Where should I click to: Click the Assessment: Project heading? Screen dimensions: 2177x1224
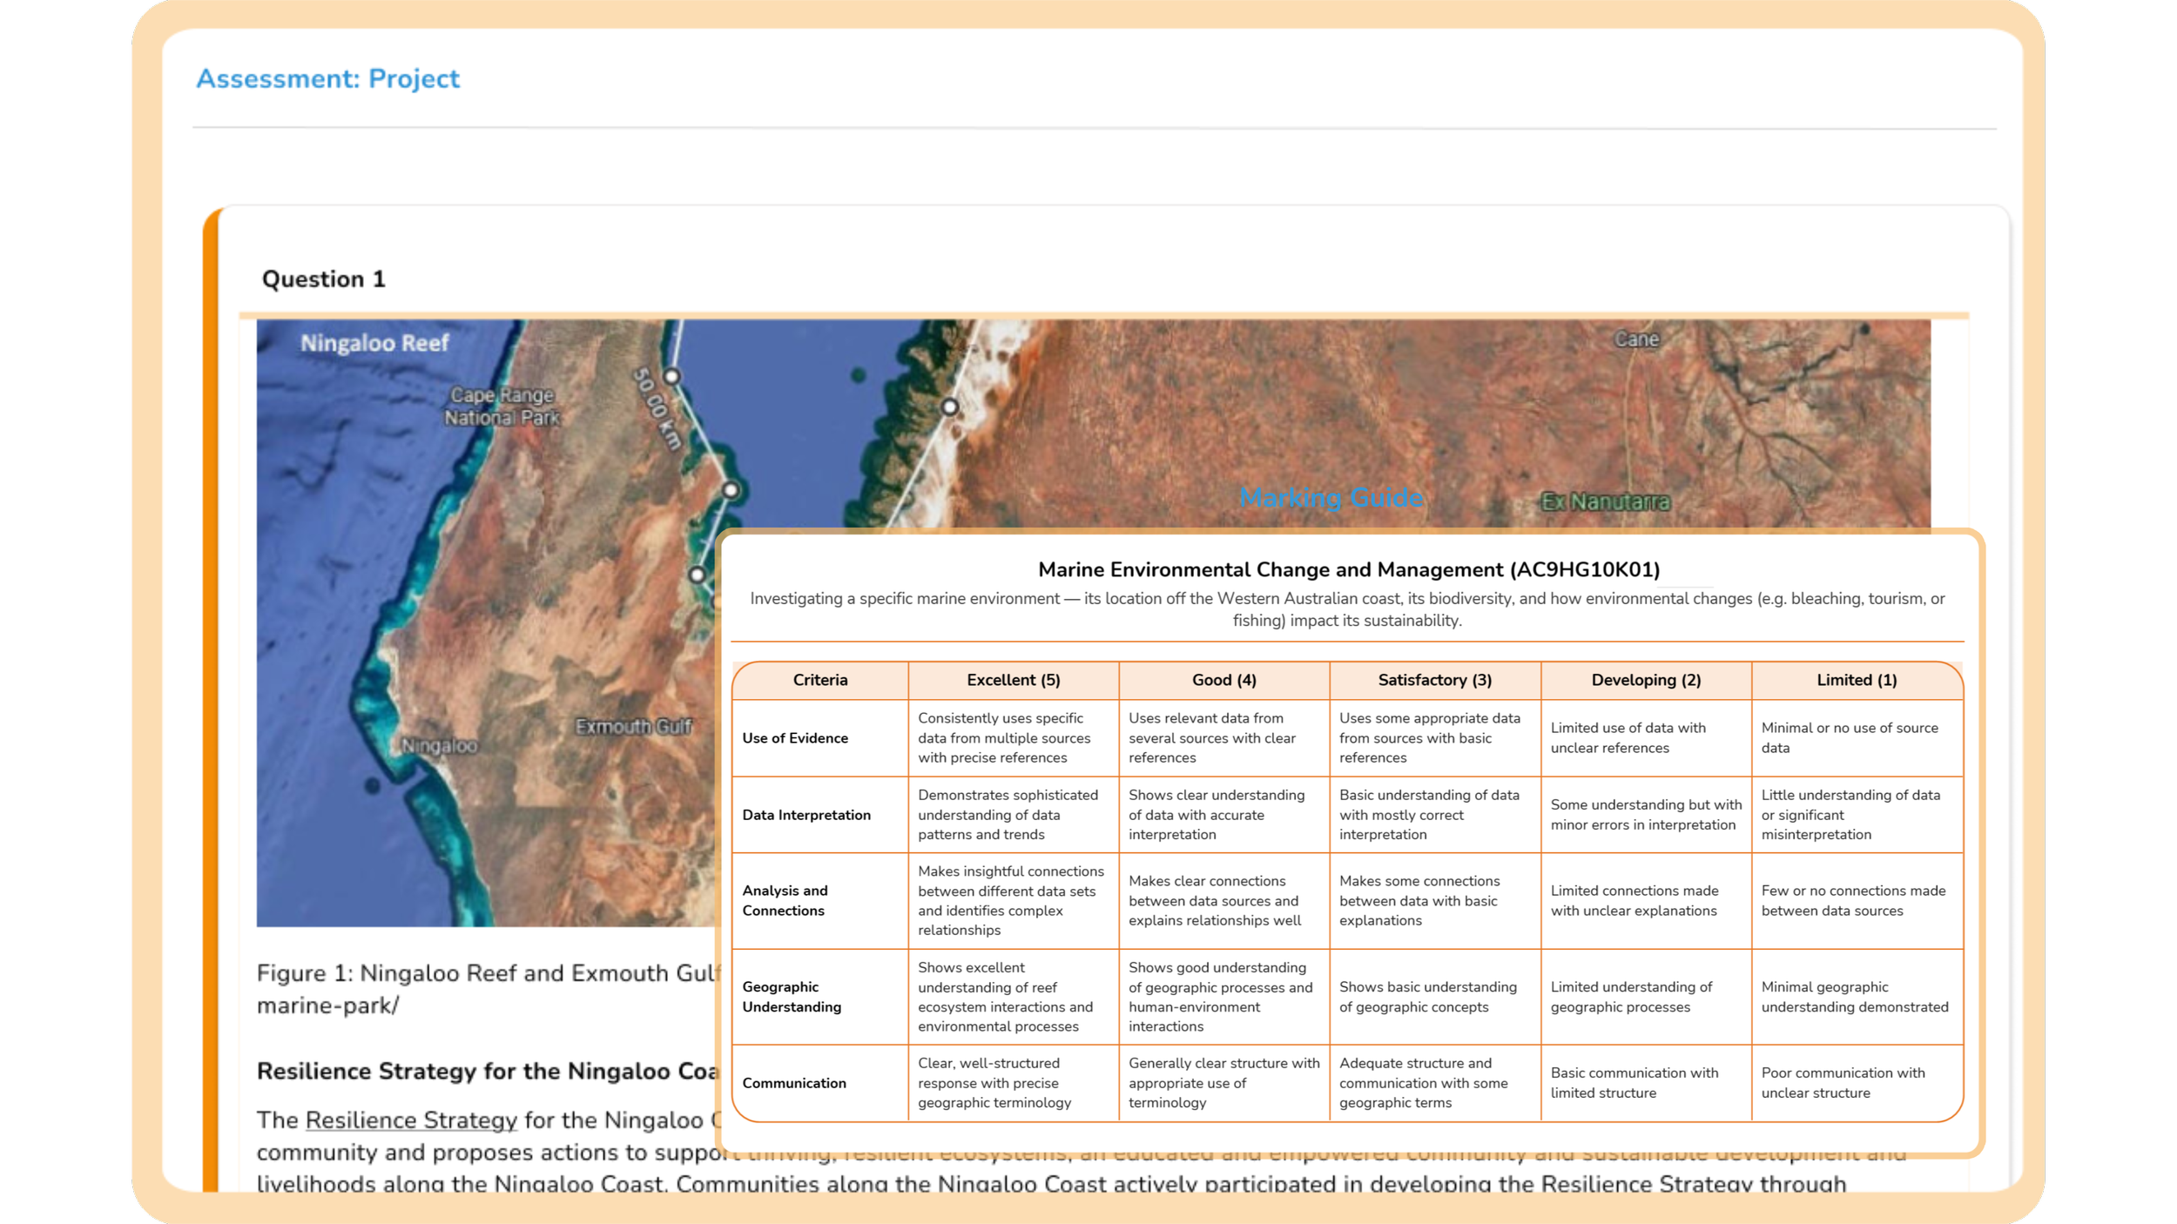(327, 78)
